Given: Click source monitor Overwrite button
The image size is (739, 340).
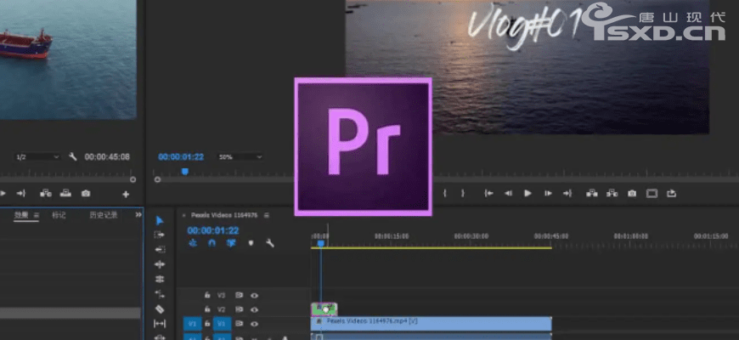Looking at the screenshot, I should click(65, 193).
